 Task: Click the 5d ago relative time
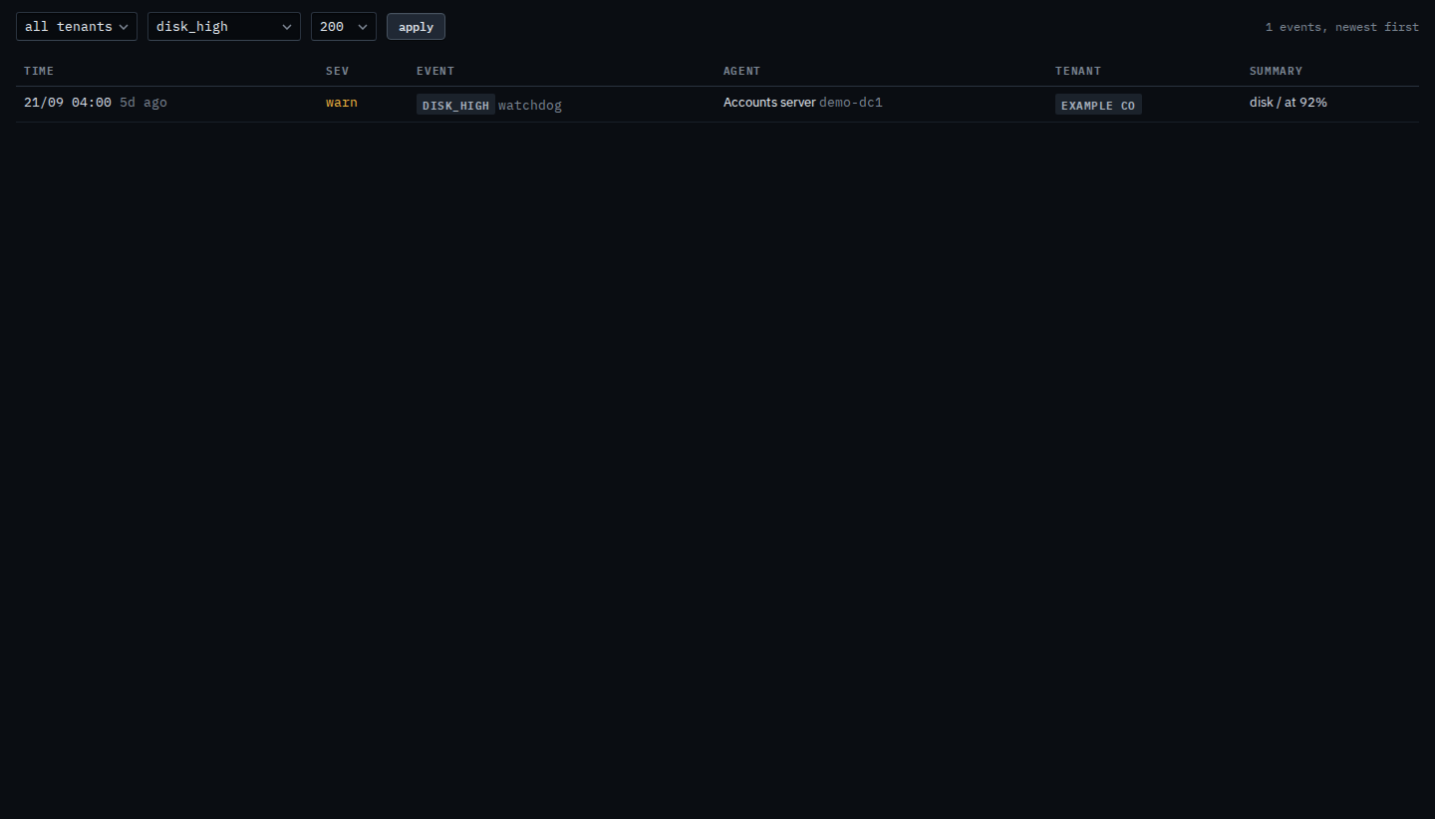[143, 103]
